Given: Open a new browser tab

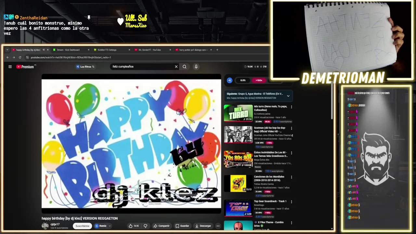Looking at the screenshot, I should coord(217,50).
